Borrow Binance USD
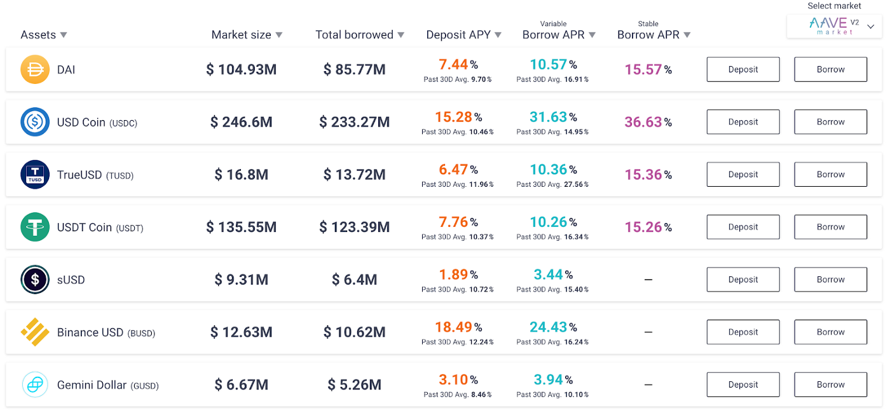The image size is (890, 413). click(831, 332)
